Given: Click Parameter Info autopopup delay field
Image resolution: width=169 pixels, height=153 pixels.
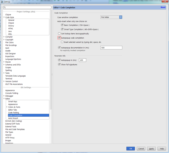Looking at the screenshot, I should point(83,60).
